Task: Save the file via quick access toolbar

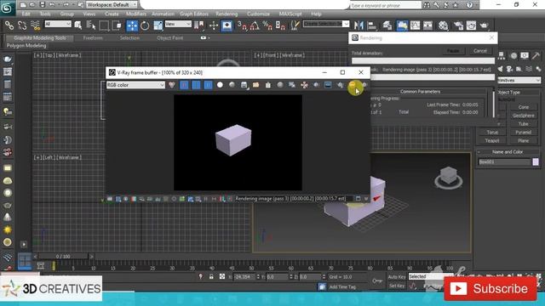Action: 43,5
